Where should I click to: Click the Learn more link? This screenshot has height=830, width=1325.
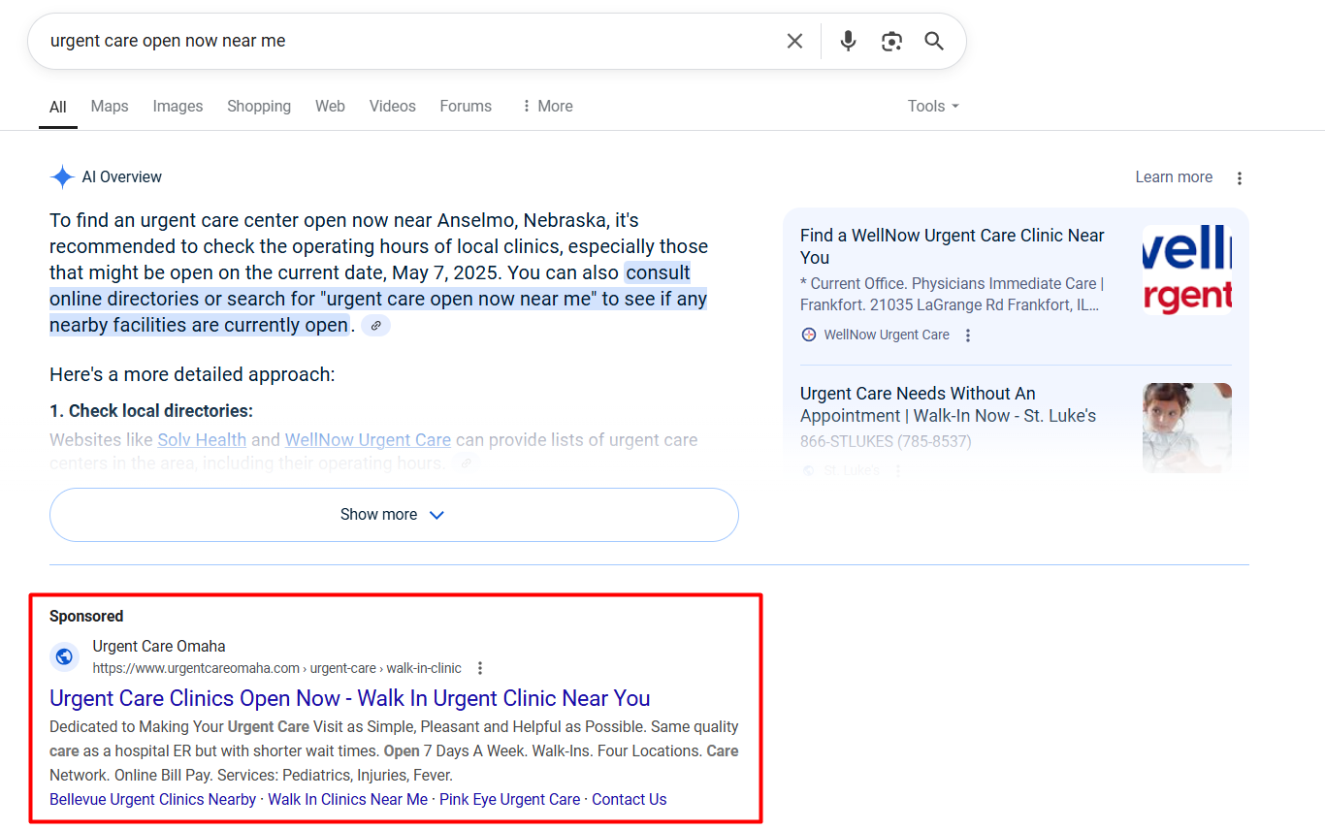click(1174, 177)
